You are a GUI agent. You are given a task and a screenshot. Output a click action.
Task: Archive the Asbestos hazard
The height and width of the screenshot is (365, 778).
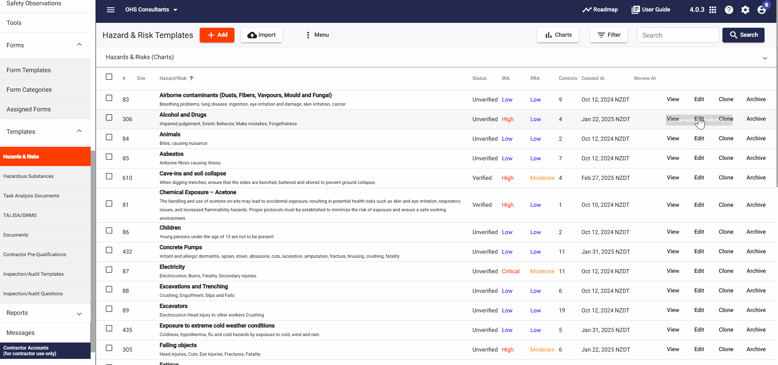coord(756,158)
